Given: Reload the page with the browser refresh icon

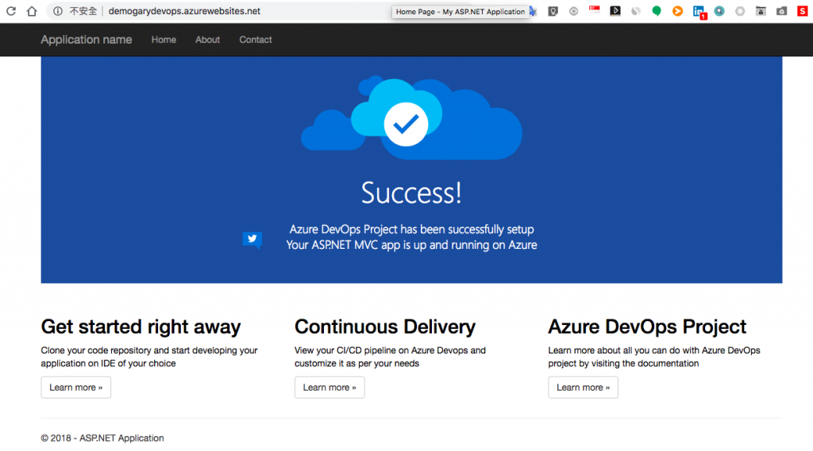Looking at the screenshot, I should tap(11, 11).
